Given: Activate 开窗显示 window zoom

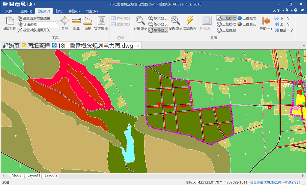Looking at the screenshot, I should point(140,23).
